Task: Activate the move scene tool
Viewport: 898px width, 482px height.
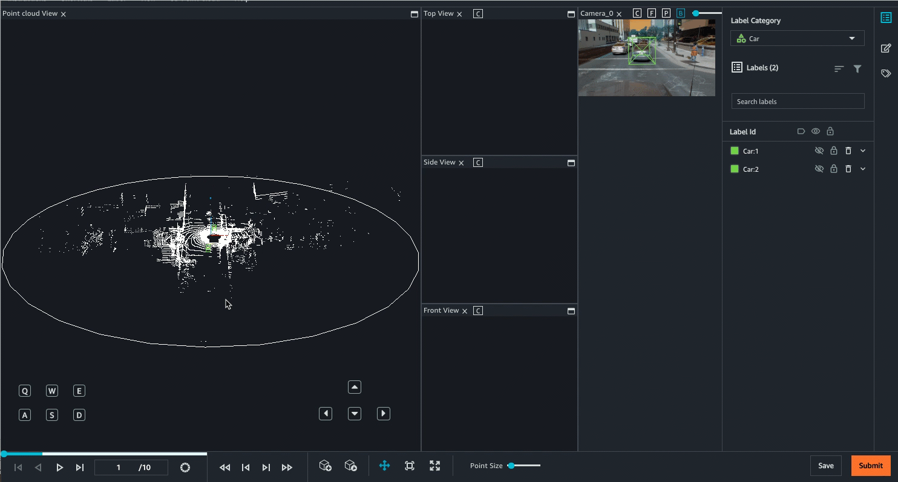Action: coord(385,466)
